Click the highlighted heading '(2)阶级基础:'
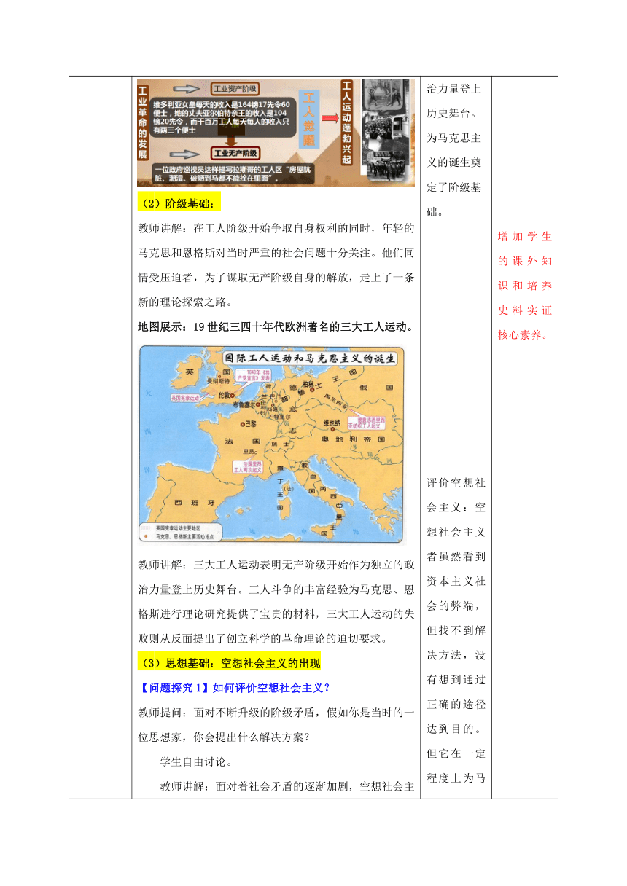This screenshot has width=627, height=886. click(x=179, y=203)
